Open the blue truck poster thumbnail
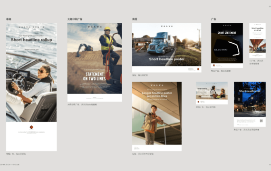Image resolution: width=271 pixels, height=171 pixels. 166,47
